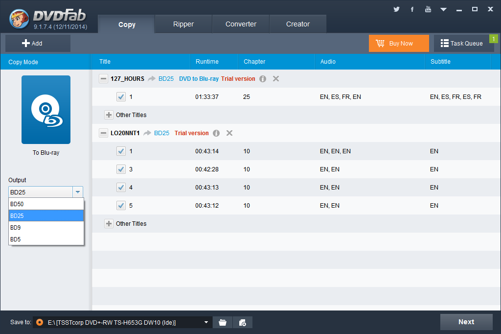Image resolution: width=501 pixels, height=334 pixels.
Task: Select BD5 from the Output list
Action: pyautogui.click(x=46, y=239)
